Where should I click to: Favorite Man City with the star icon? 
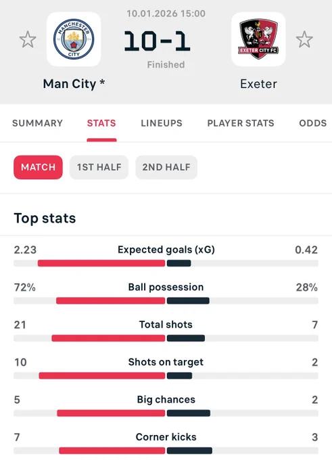point(28,39)
